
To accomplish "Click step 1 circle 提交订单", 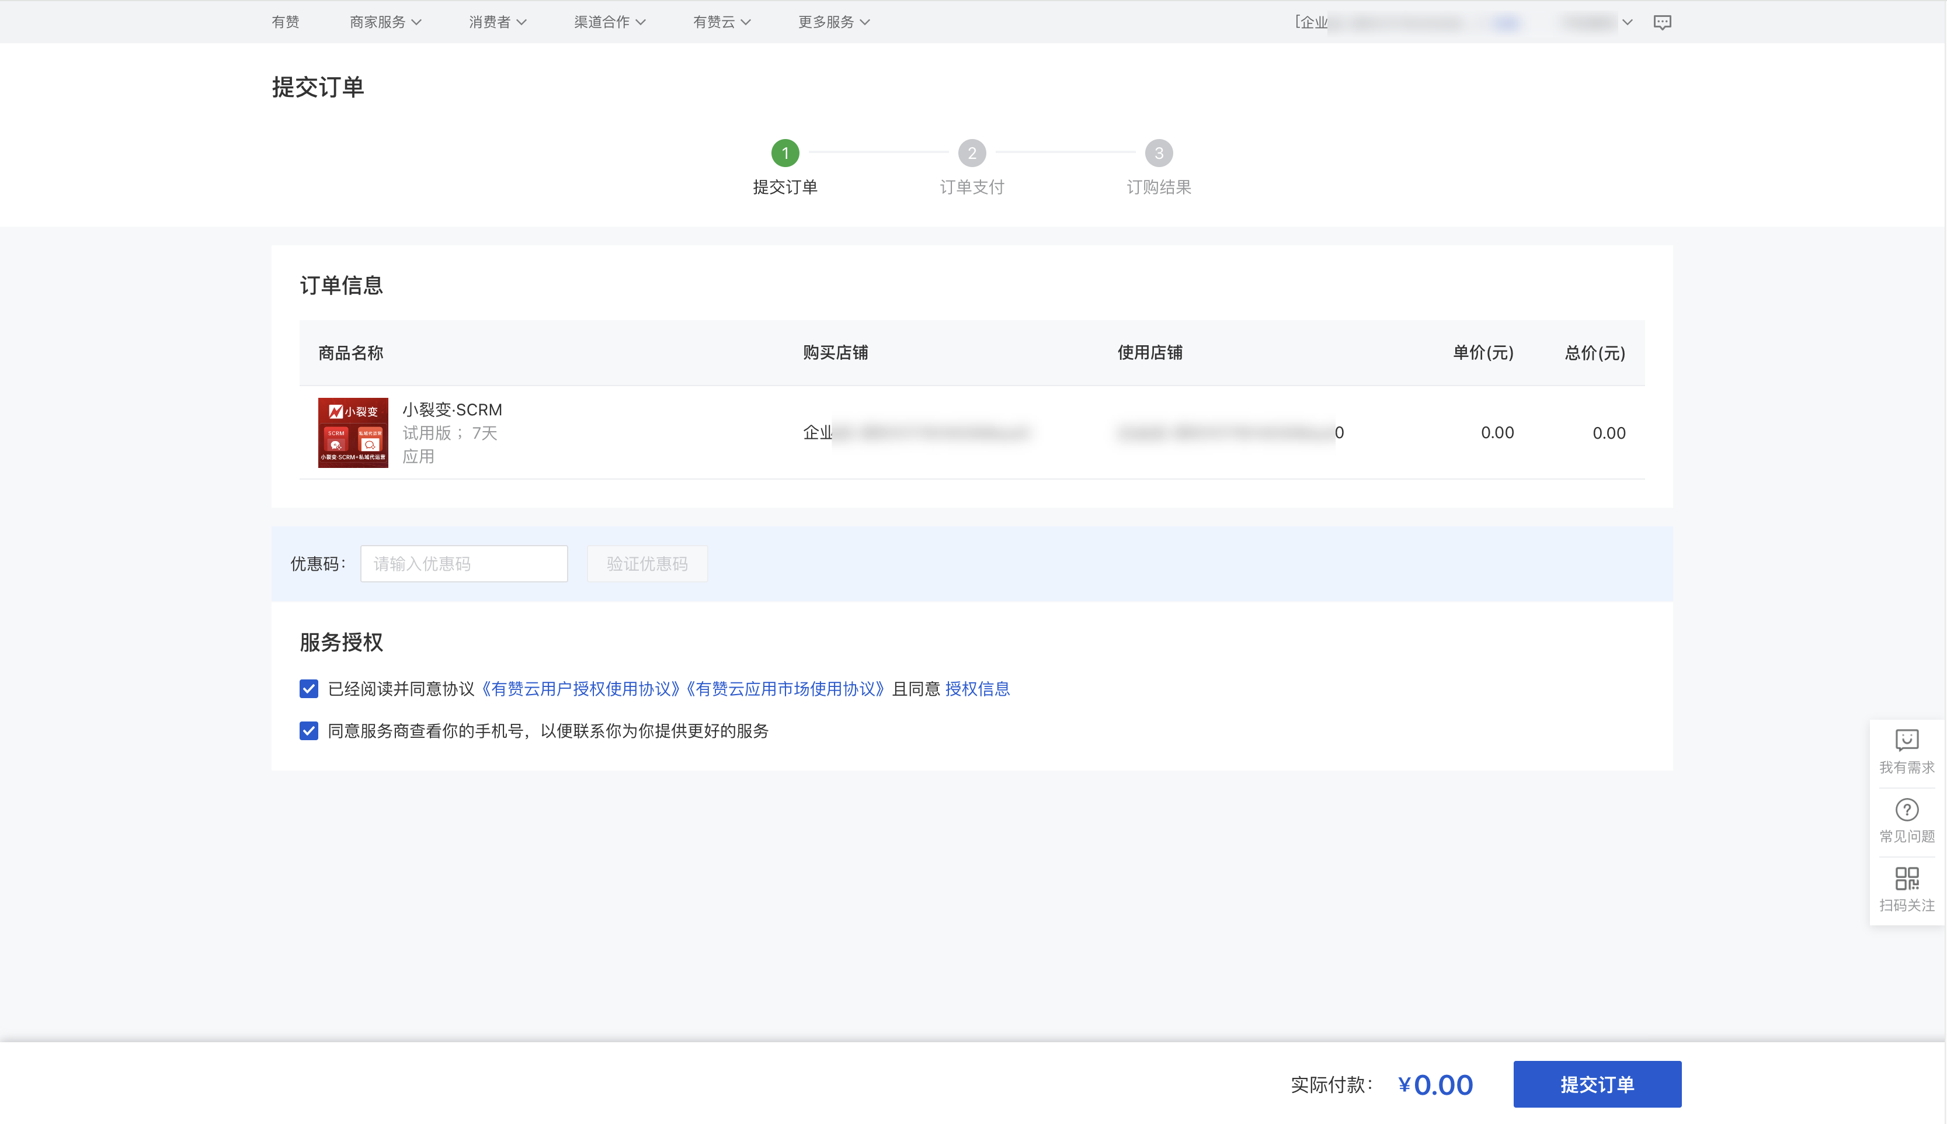I will click(x=785, y=153).
